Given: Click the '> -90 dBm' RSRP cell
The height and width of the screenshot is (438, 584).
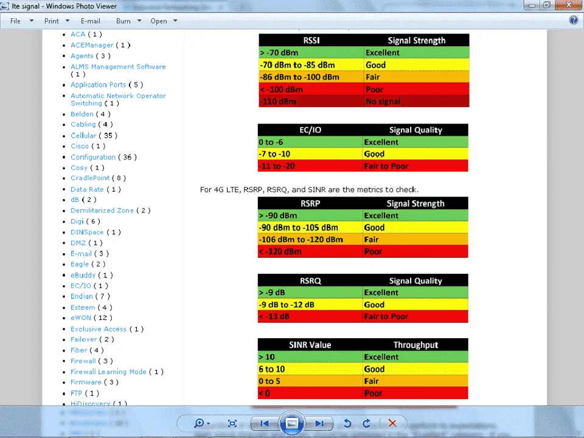Looking at the screenshot, I should (310, 215).
